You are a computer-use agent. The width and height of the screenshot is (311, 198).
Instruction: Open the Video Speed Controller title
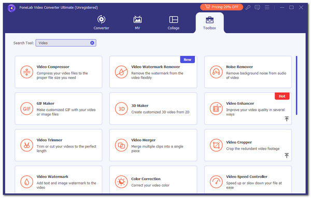coord(247,177)
